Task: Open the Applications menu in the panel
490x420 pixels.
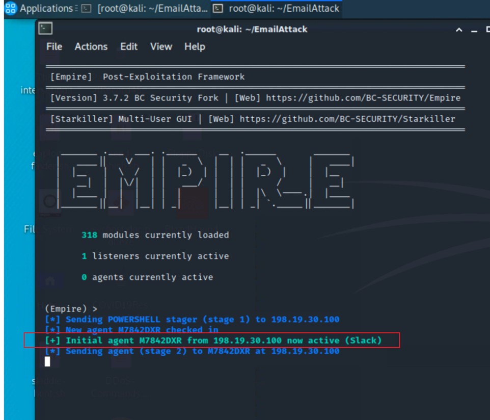Action: pos(46,9)
